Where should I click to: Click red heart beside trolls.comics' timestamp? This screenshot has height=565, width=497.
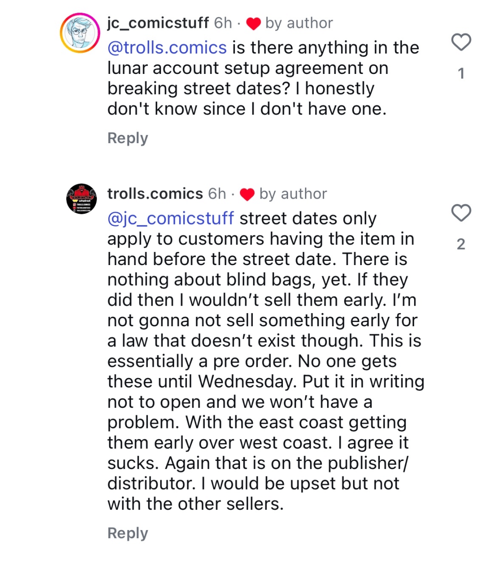click(x=248, y=194)
